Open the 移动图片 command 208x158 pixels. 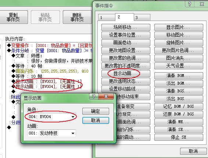click(x=179, y=35)
